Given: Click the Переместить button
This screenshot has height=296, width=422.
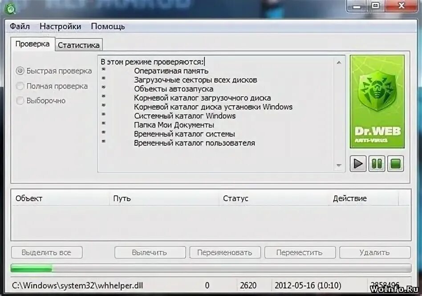Looking at the screenshot, I should pyautogui.click(x=300, y=253).
